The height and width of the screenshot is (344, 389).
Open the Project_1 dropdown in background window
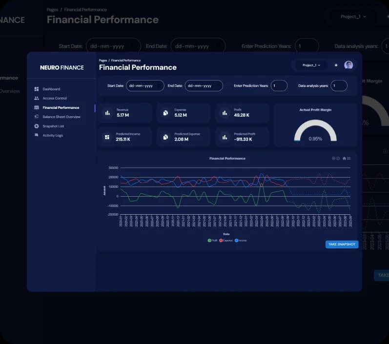[x=353, y=17]
